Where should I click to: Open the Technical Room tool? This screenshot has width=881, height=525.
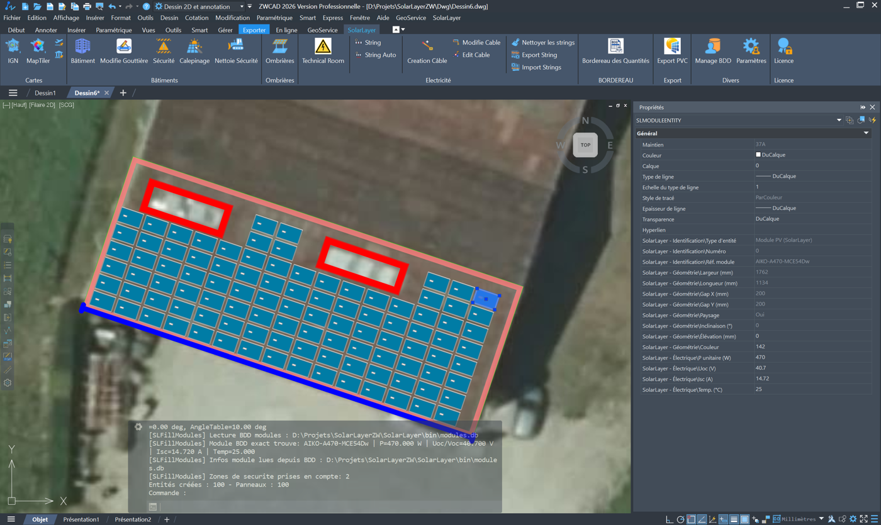tap(323, 50)
